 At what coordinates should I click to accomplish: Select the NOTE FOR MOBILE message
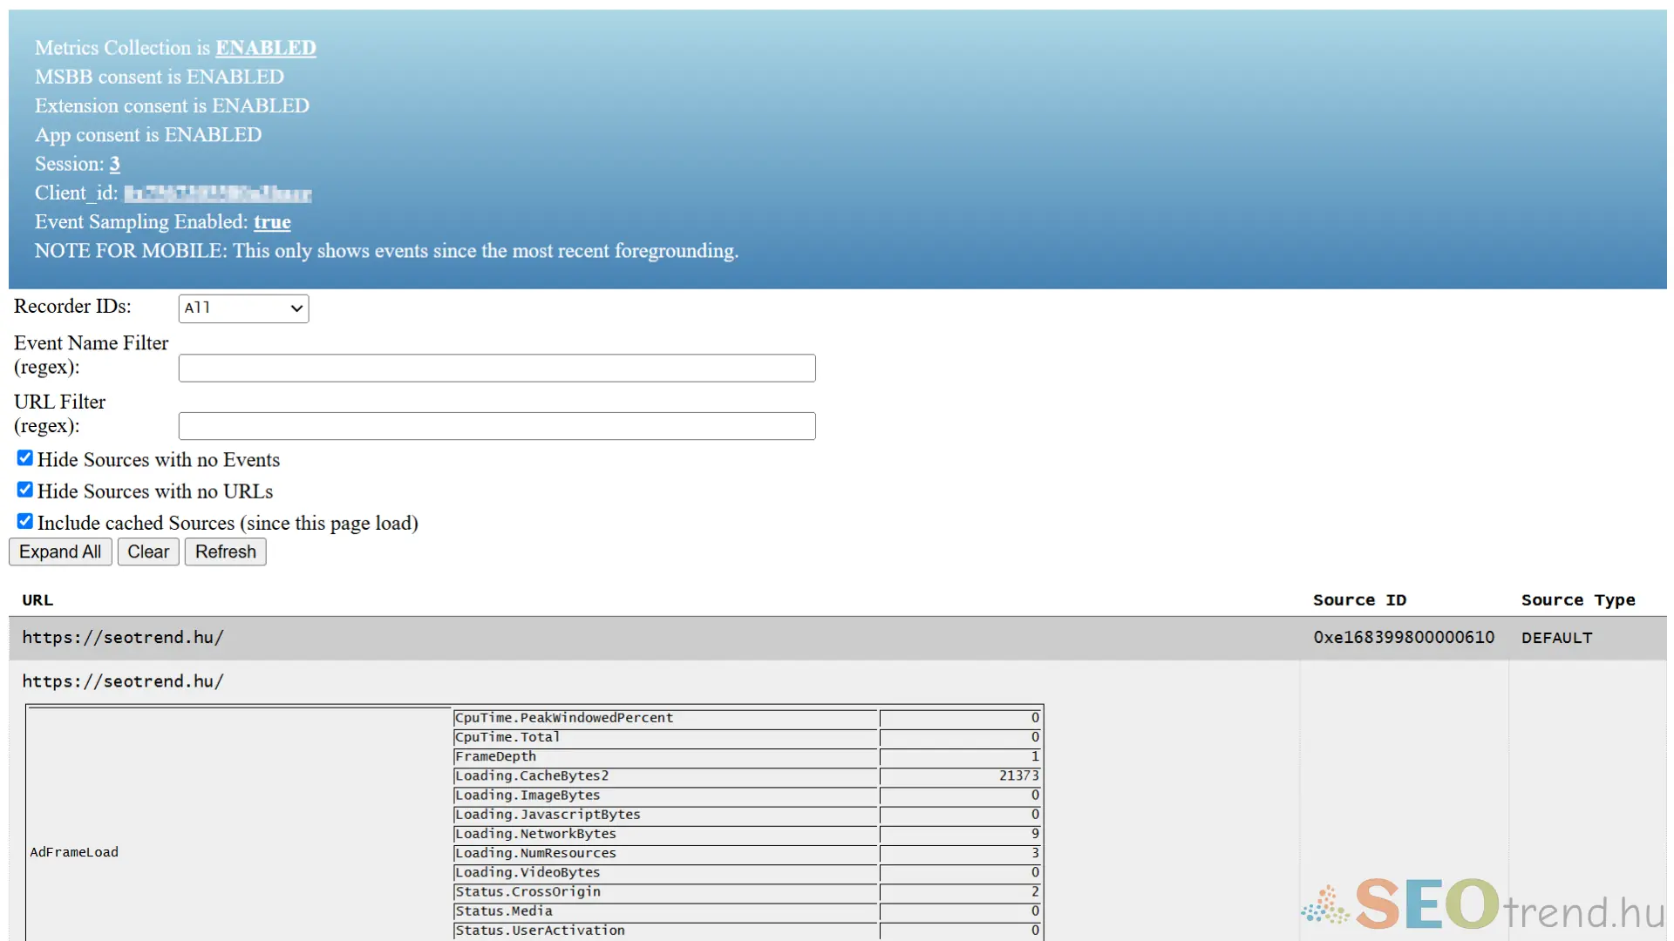click(386, 251)
